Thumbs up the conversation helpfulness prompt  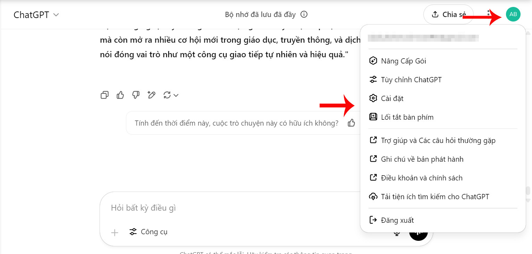tap(351, 123)
